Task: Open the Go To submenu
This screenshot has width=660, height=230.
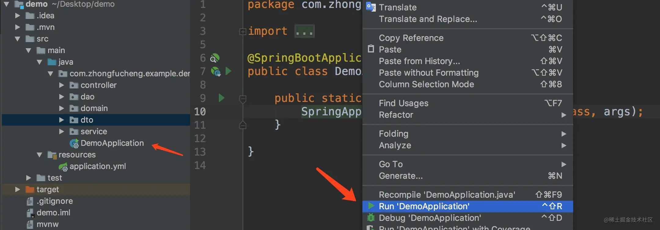Action: [x=468, y=164]
